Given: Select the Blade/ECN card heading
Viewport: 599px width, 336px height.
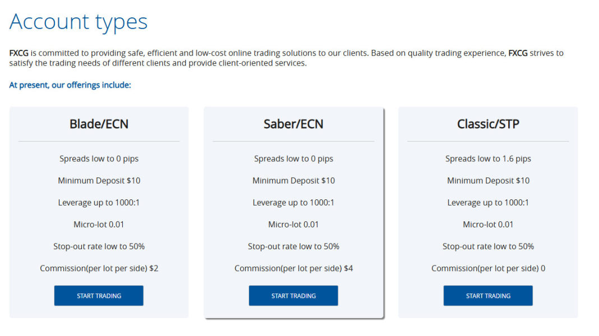Looking at the screenshot, I should tap(99, 124).
